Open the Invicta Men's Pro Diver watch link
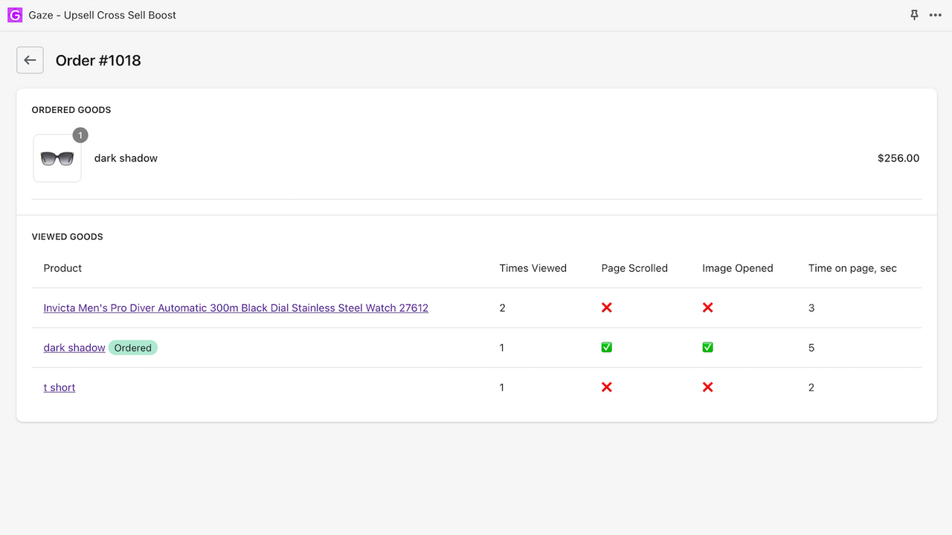 pyautogui.click(x=236, y=308)
